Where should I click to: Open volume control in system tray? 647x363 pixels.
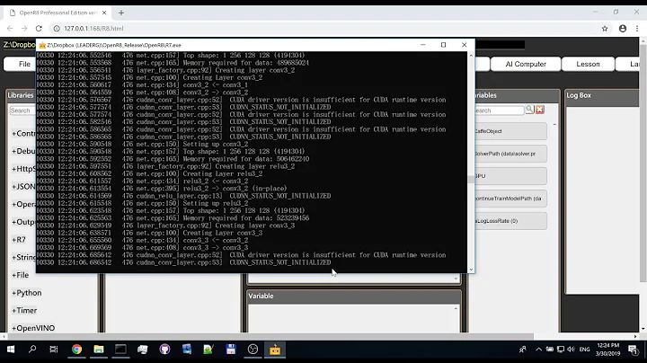pyautogui.click(x=572, y=350)
